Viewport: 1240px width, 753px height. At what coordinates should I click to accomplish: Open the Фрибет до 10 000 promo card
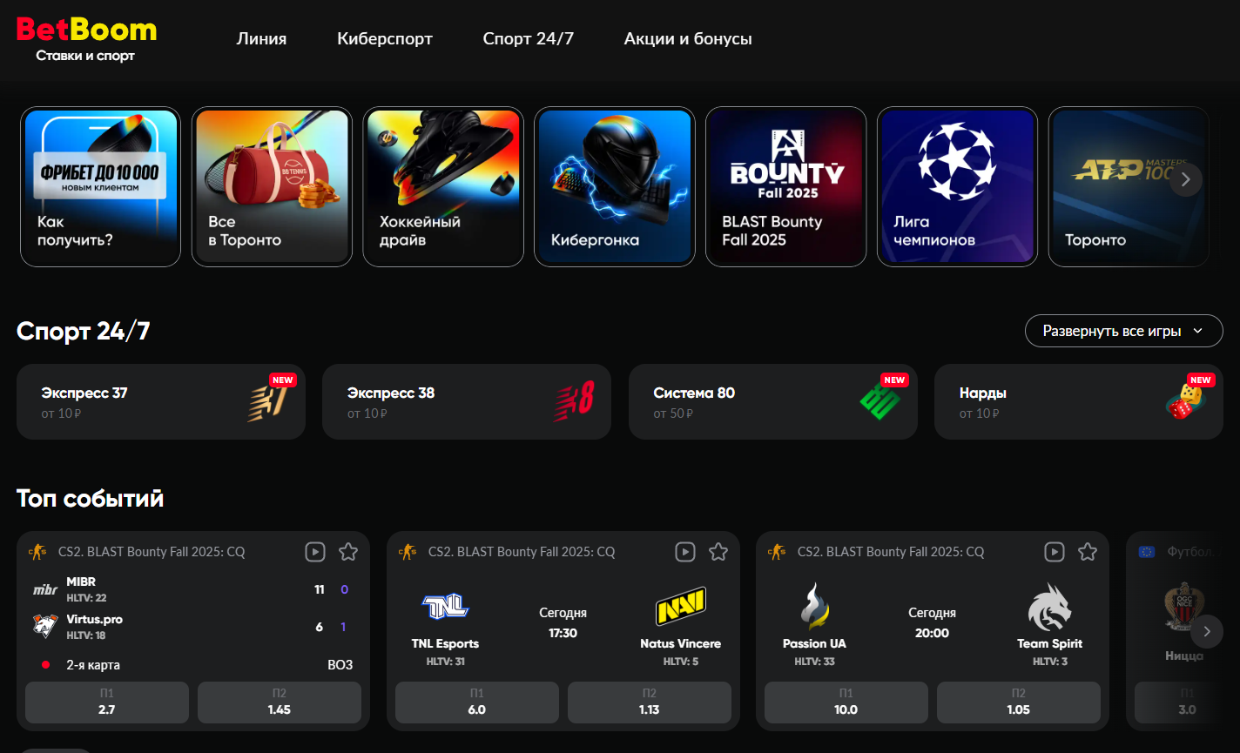100,186
